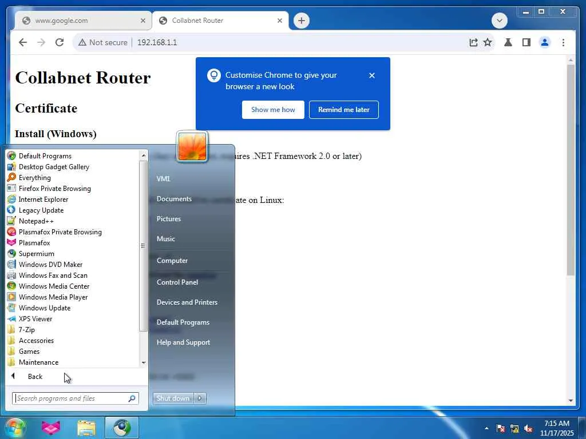
Task: Go back in browser history
Action: point(23,42)
